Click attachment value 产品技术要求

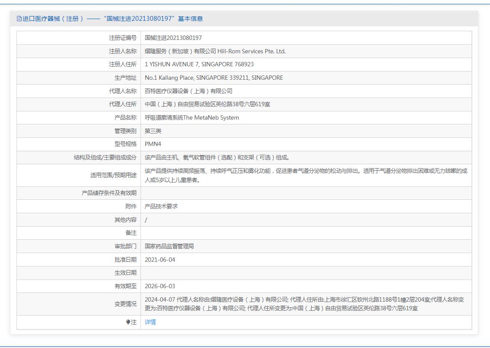pyautogui.click(x=161, y=206)
